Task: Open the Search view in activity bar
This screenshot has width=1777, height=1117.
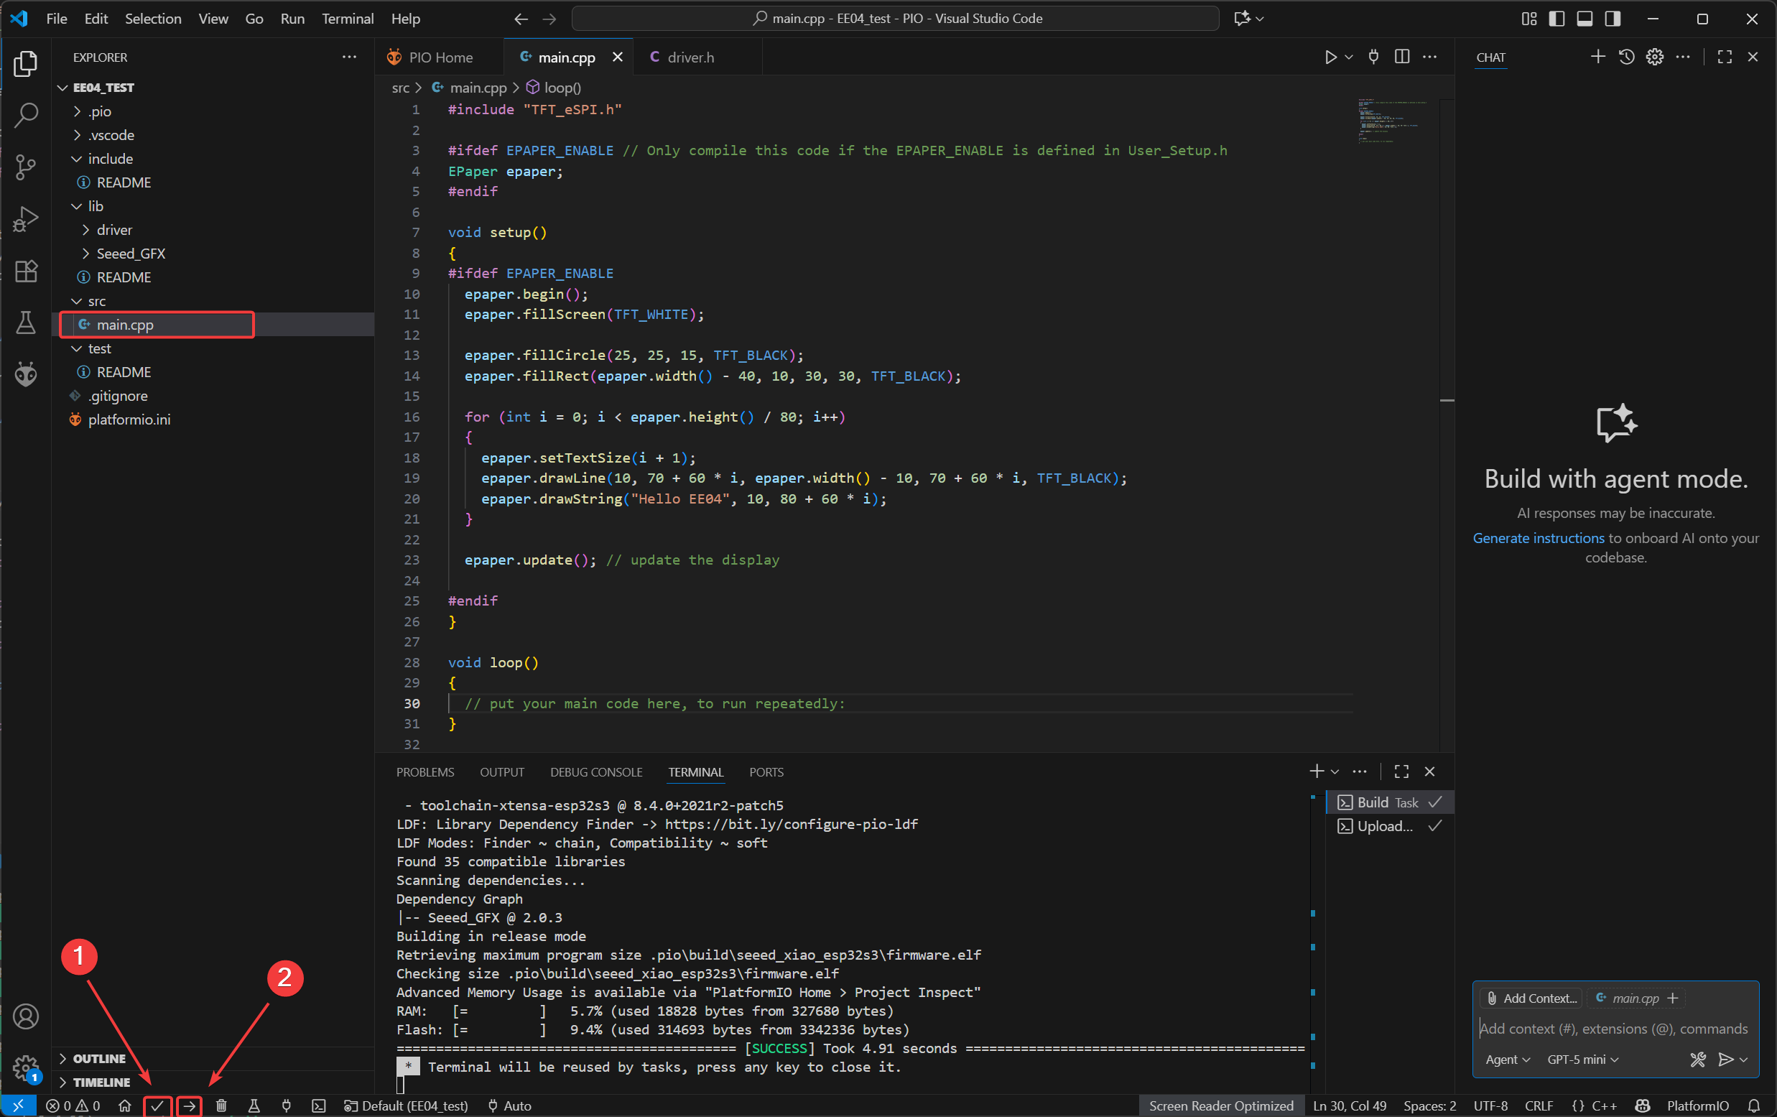Action: coord(26,115)
